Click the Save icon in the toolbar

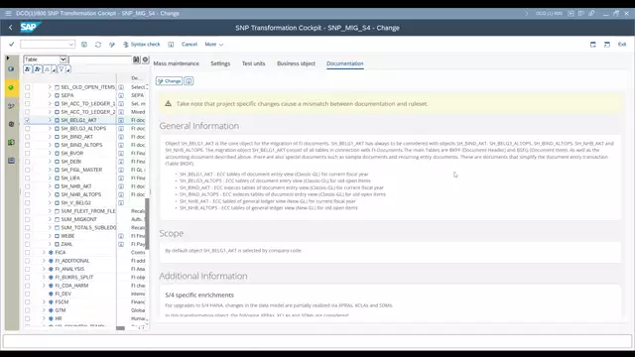click(84, 44)
